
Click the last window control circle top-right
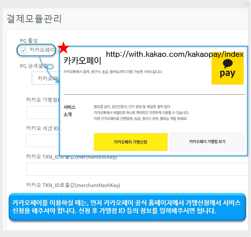248,4
